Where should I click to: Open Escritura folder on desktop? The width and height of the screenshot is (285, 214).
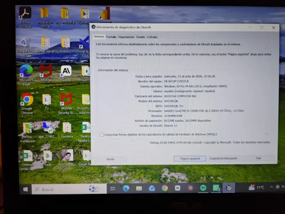(67, 130)
